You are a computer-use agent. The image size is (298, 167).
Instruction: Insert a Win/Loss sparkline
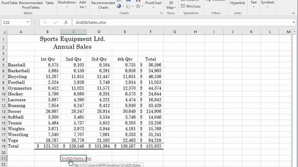pos(190,6)
